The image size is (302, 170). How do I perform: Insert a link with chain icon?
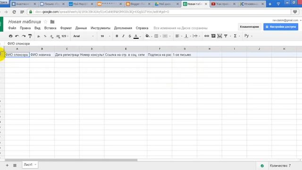point(207,36)
